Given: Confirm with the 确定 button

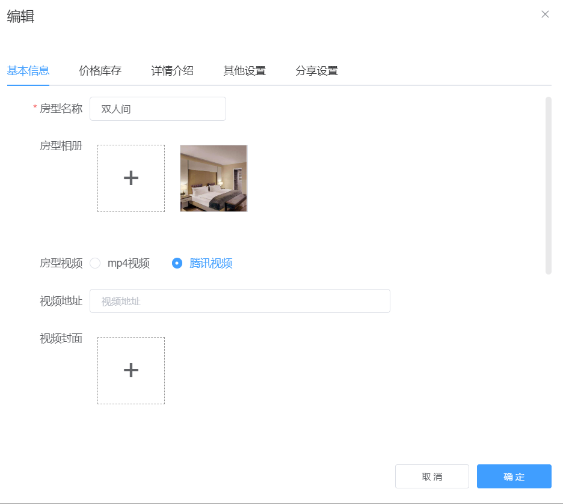Looking at the screenshot, I should 514,476.
